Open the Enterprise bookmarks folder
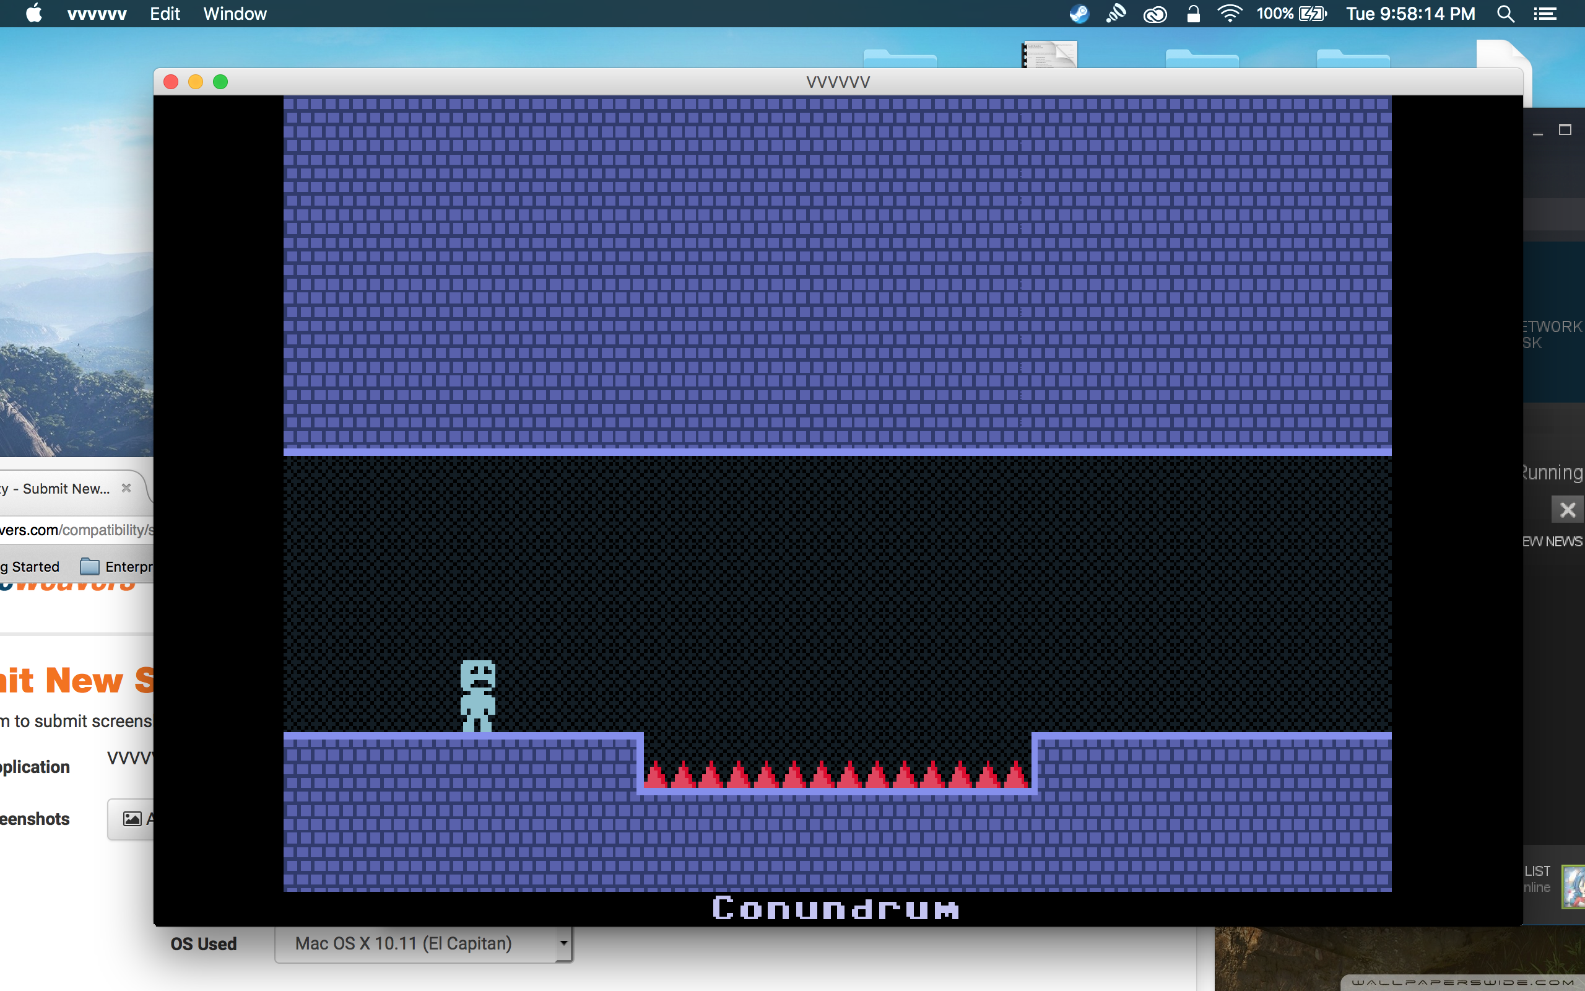 116,566
